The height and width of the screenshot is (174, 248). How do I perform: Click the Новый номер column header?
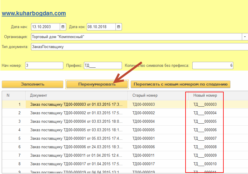tap(205, 95)
